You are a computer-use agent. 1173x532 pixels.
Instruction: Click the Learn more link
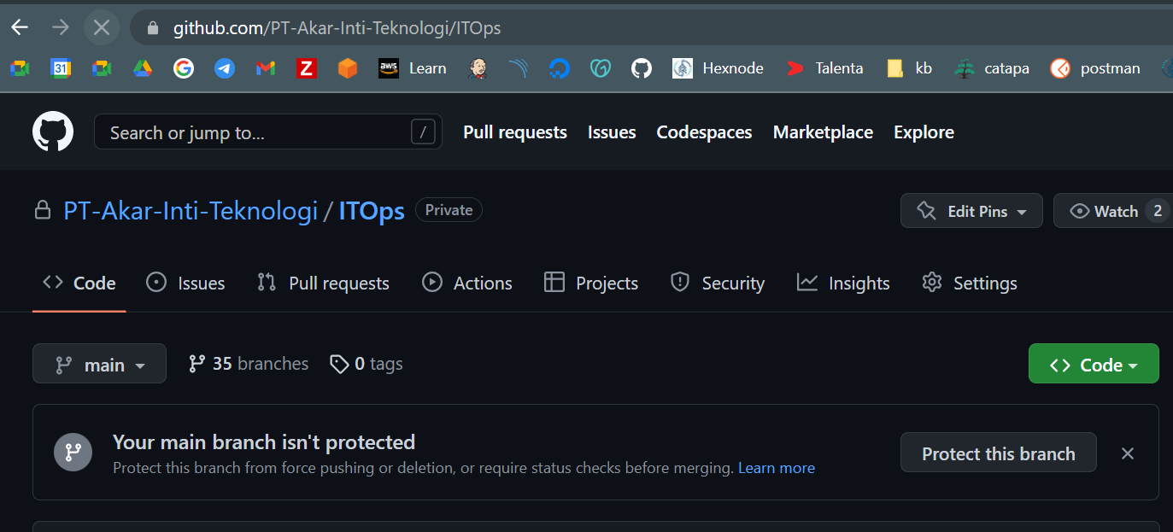click(776, 467)
